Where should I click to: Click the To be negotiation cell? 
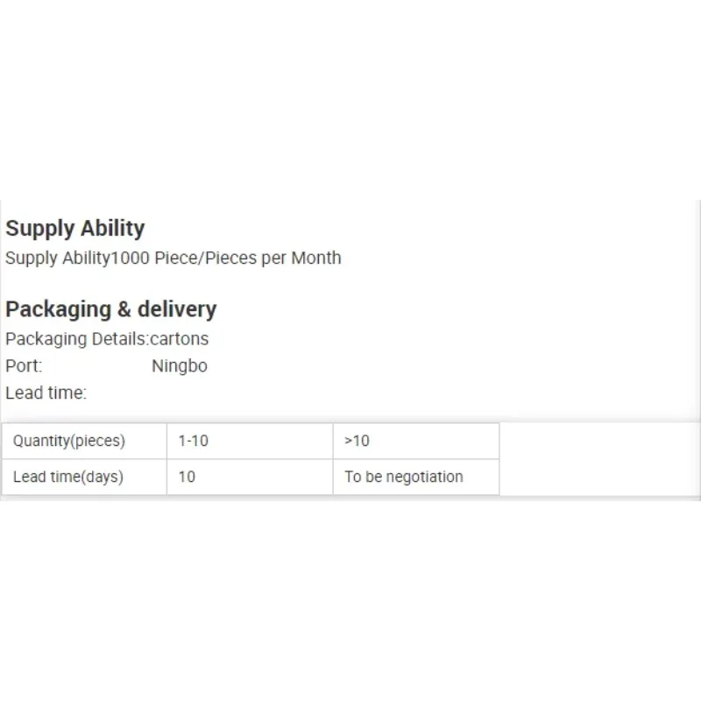pyautogui.click(x=416, y=477)
